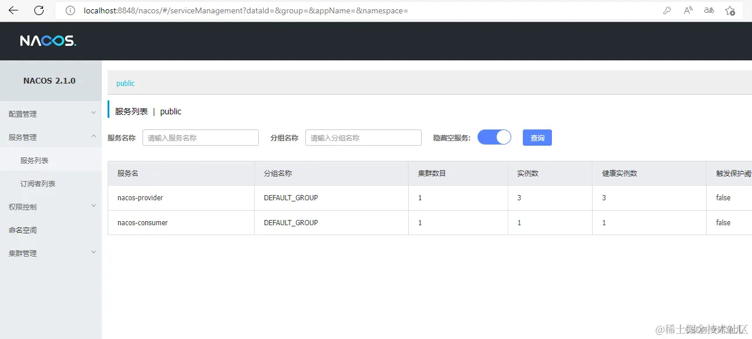Reload the page with the refresh icon
This screenshot has height=339, width=752.
click(x=39, y=10)
